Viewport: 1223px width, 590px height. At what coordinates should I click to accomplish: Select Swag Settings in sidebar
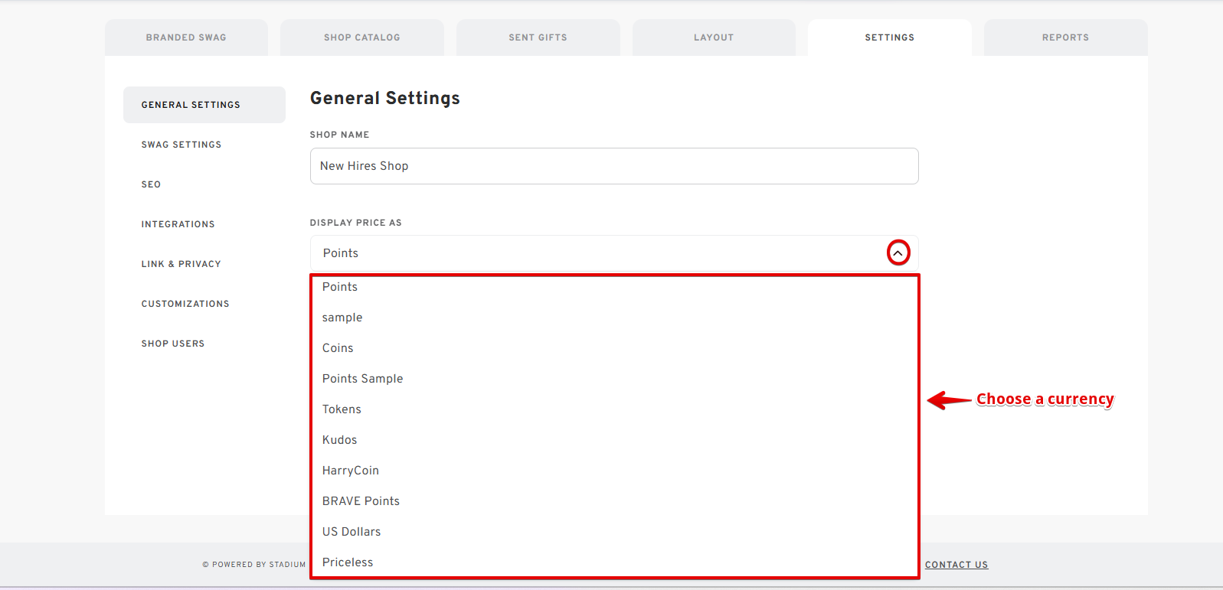pos(181,145)
